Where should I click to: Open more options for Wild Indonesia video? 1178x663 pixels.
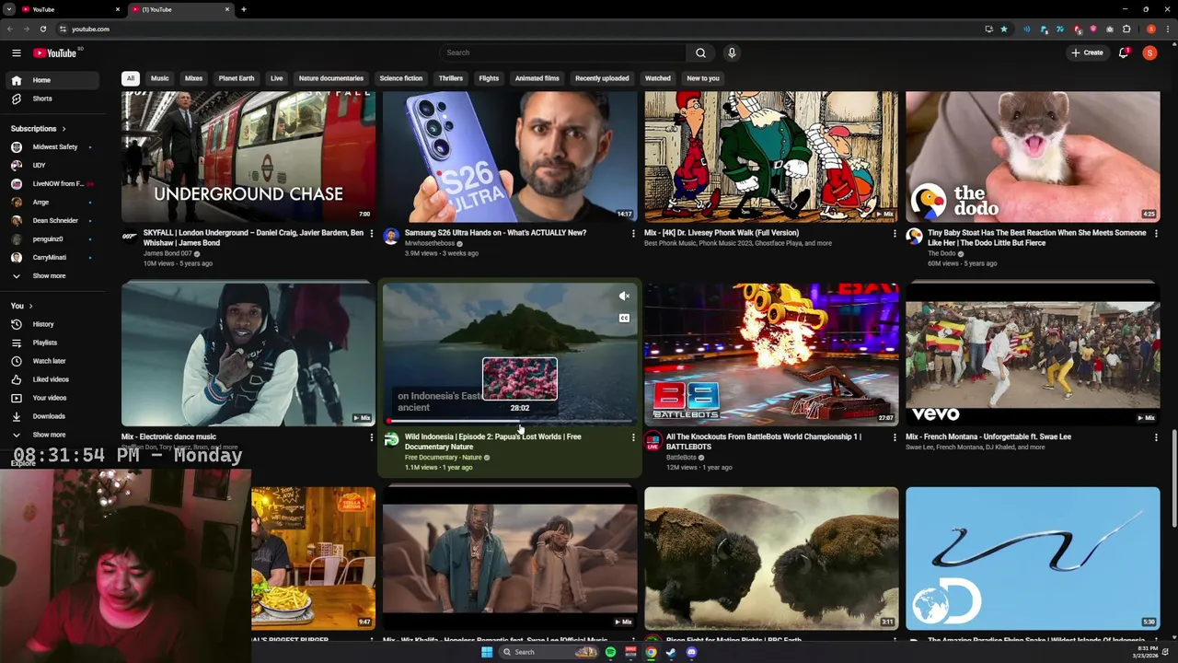point(633,437)
